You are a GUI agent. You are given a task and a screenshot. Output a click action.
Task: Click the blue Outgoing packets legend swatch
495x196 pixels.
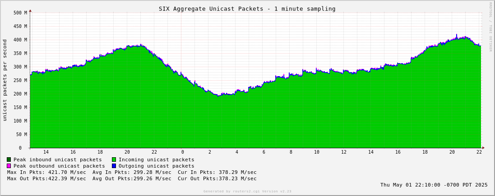114,166
